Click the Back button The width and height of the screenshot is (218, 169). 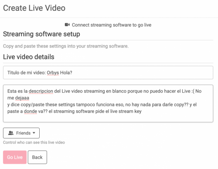pyautogui.click(x=37, y=157)
